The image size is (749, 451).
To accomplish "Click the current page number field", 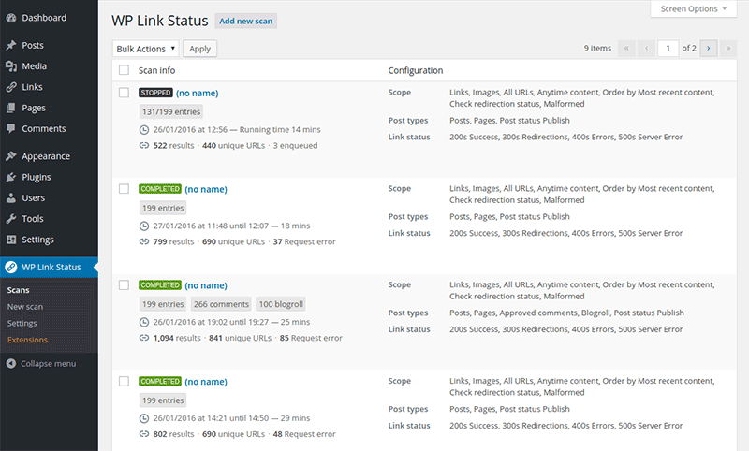I will [x=668, y=49].
